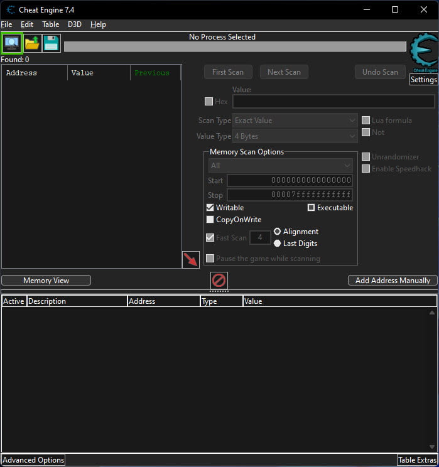Viewport: 439px width, 467px height.
Task: Click the Stop address field
Action: (290, 195)
